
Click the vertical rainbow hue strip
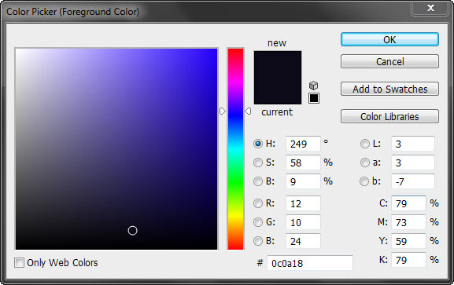tap(235, 149)
